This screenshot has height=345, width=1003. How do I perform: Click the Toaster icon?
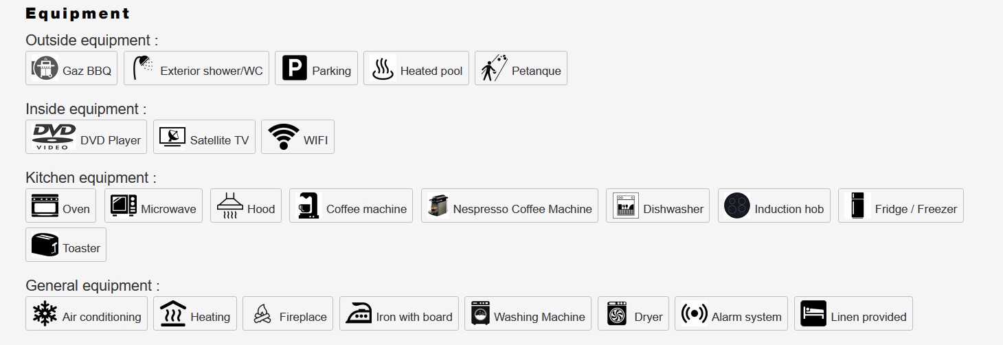pos(45,245)
